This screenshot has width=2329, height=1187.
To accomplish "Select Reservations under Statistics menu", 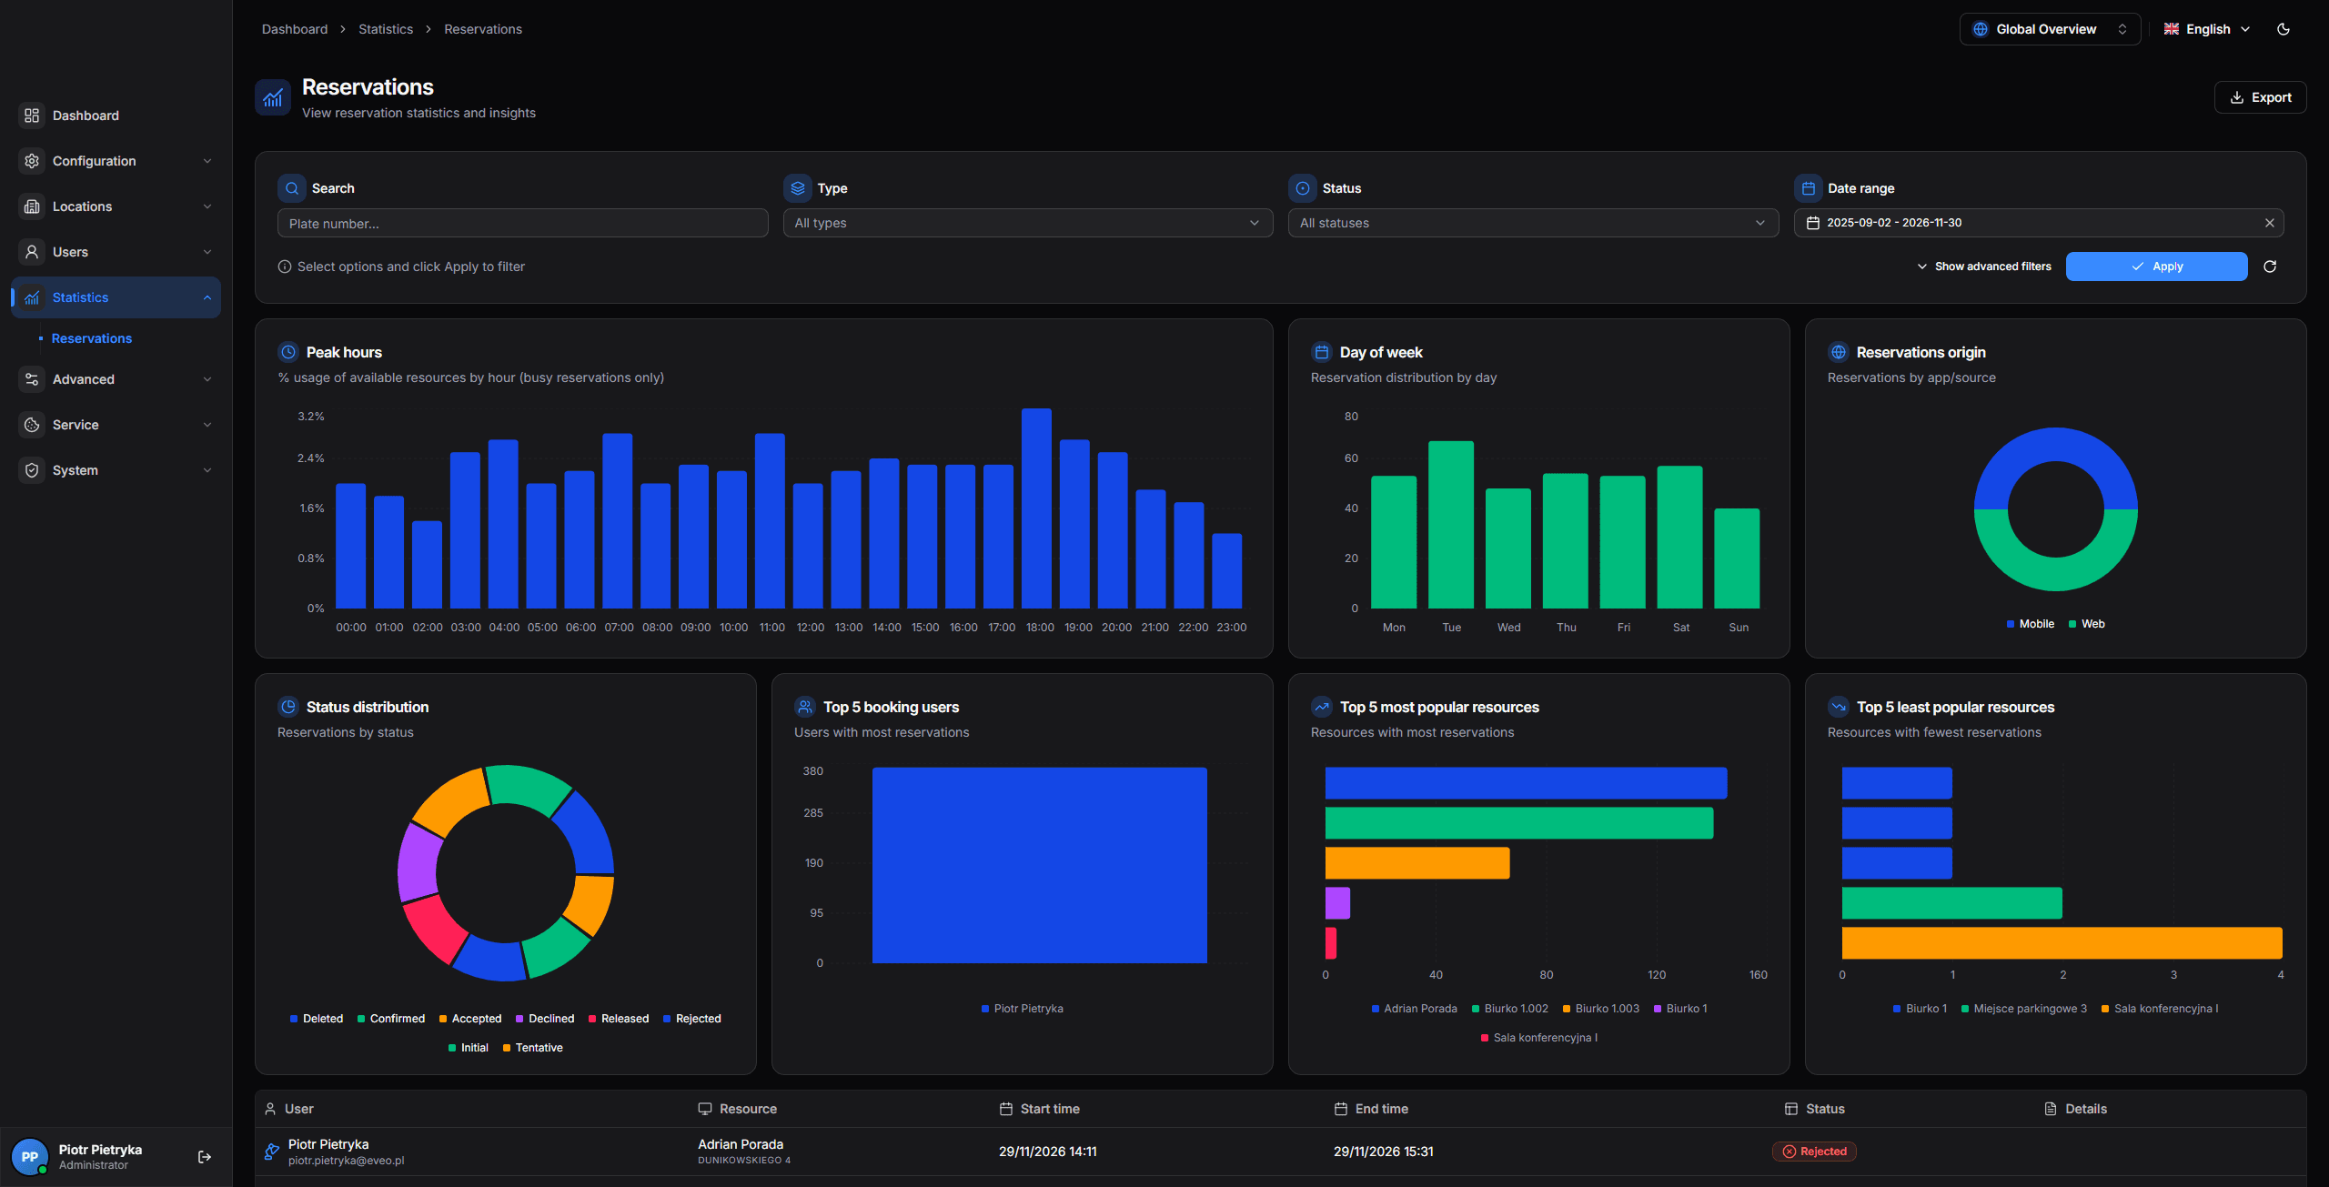I will (91, 338).
